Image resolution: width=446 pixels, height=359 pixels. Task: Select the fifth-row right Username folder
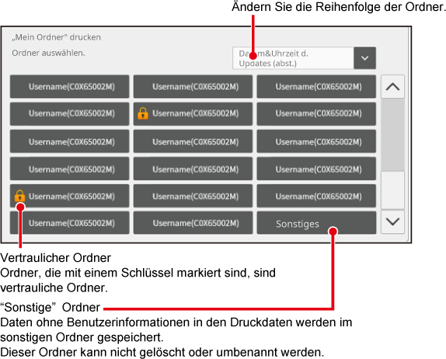coord(316,196)
